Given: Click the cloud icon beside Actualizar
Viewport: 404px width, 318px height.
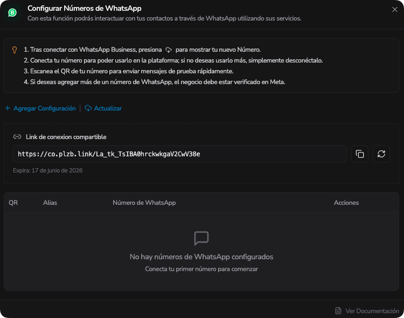Looking at the screenshot, I should pos(88,108).
